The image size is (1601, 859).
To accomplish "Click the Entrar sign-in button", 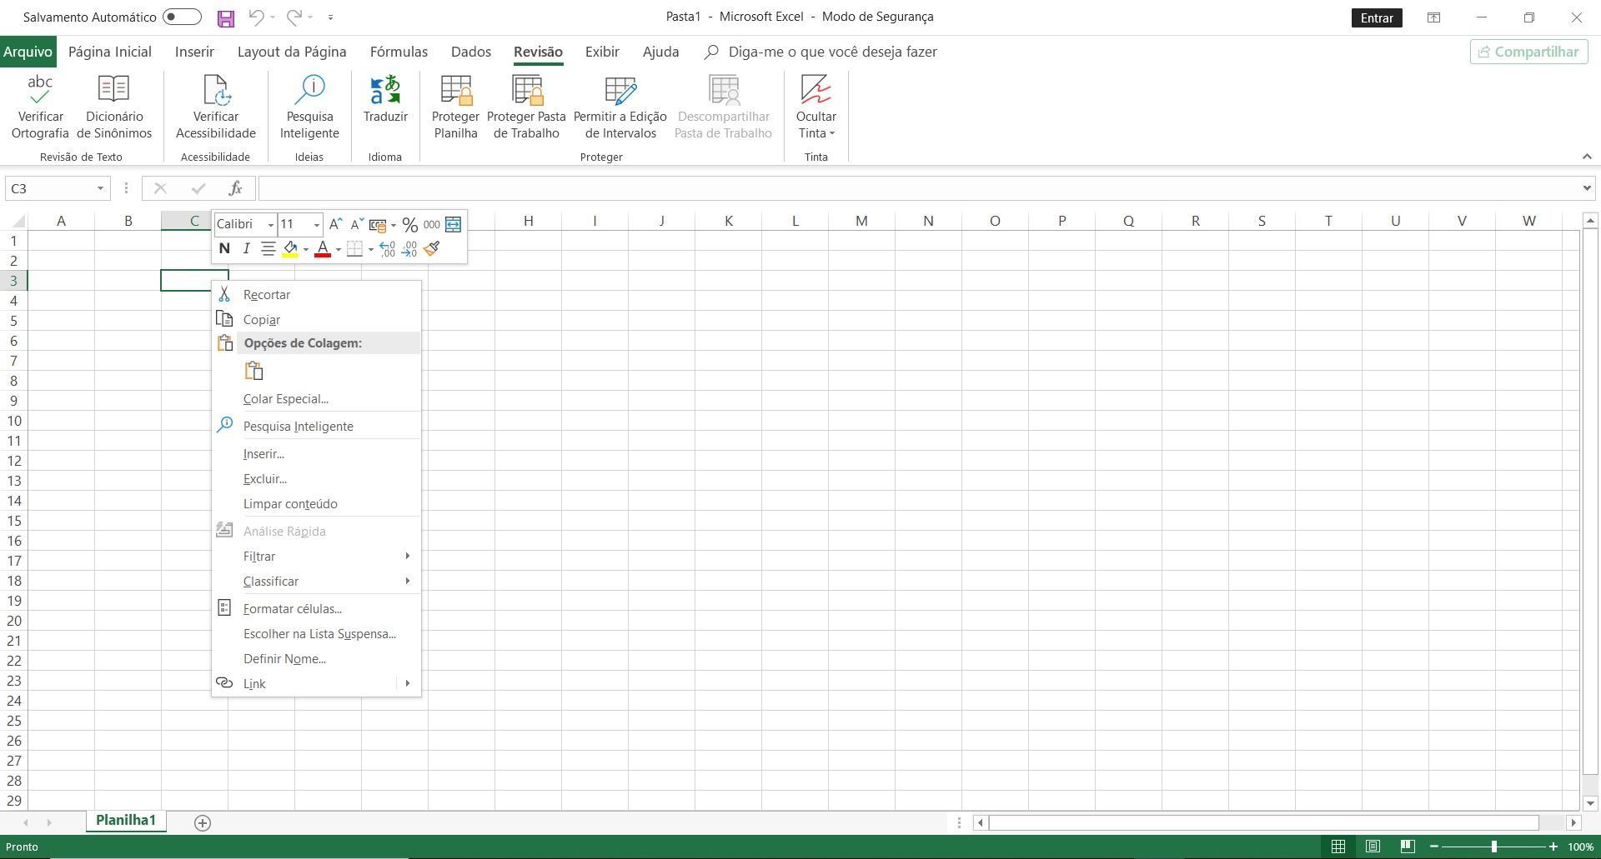I will tap(1377, 17).
